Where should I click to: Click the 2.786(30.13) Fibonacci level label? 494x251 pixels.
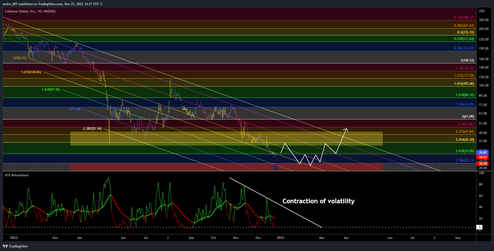[465, 160]
